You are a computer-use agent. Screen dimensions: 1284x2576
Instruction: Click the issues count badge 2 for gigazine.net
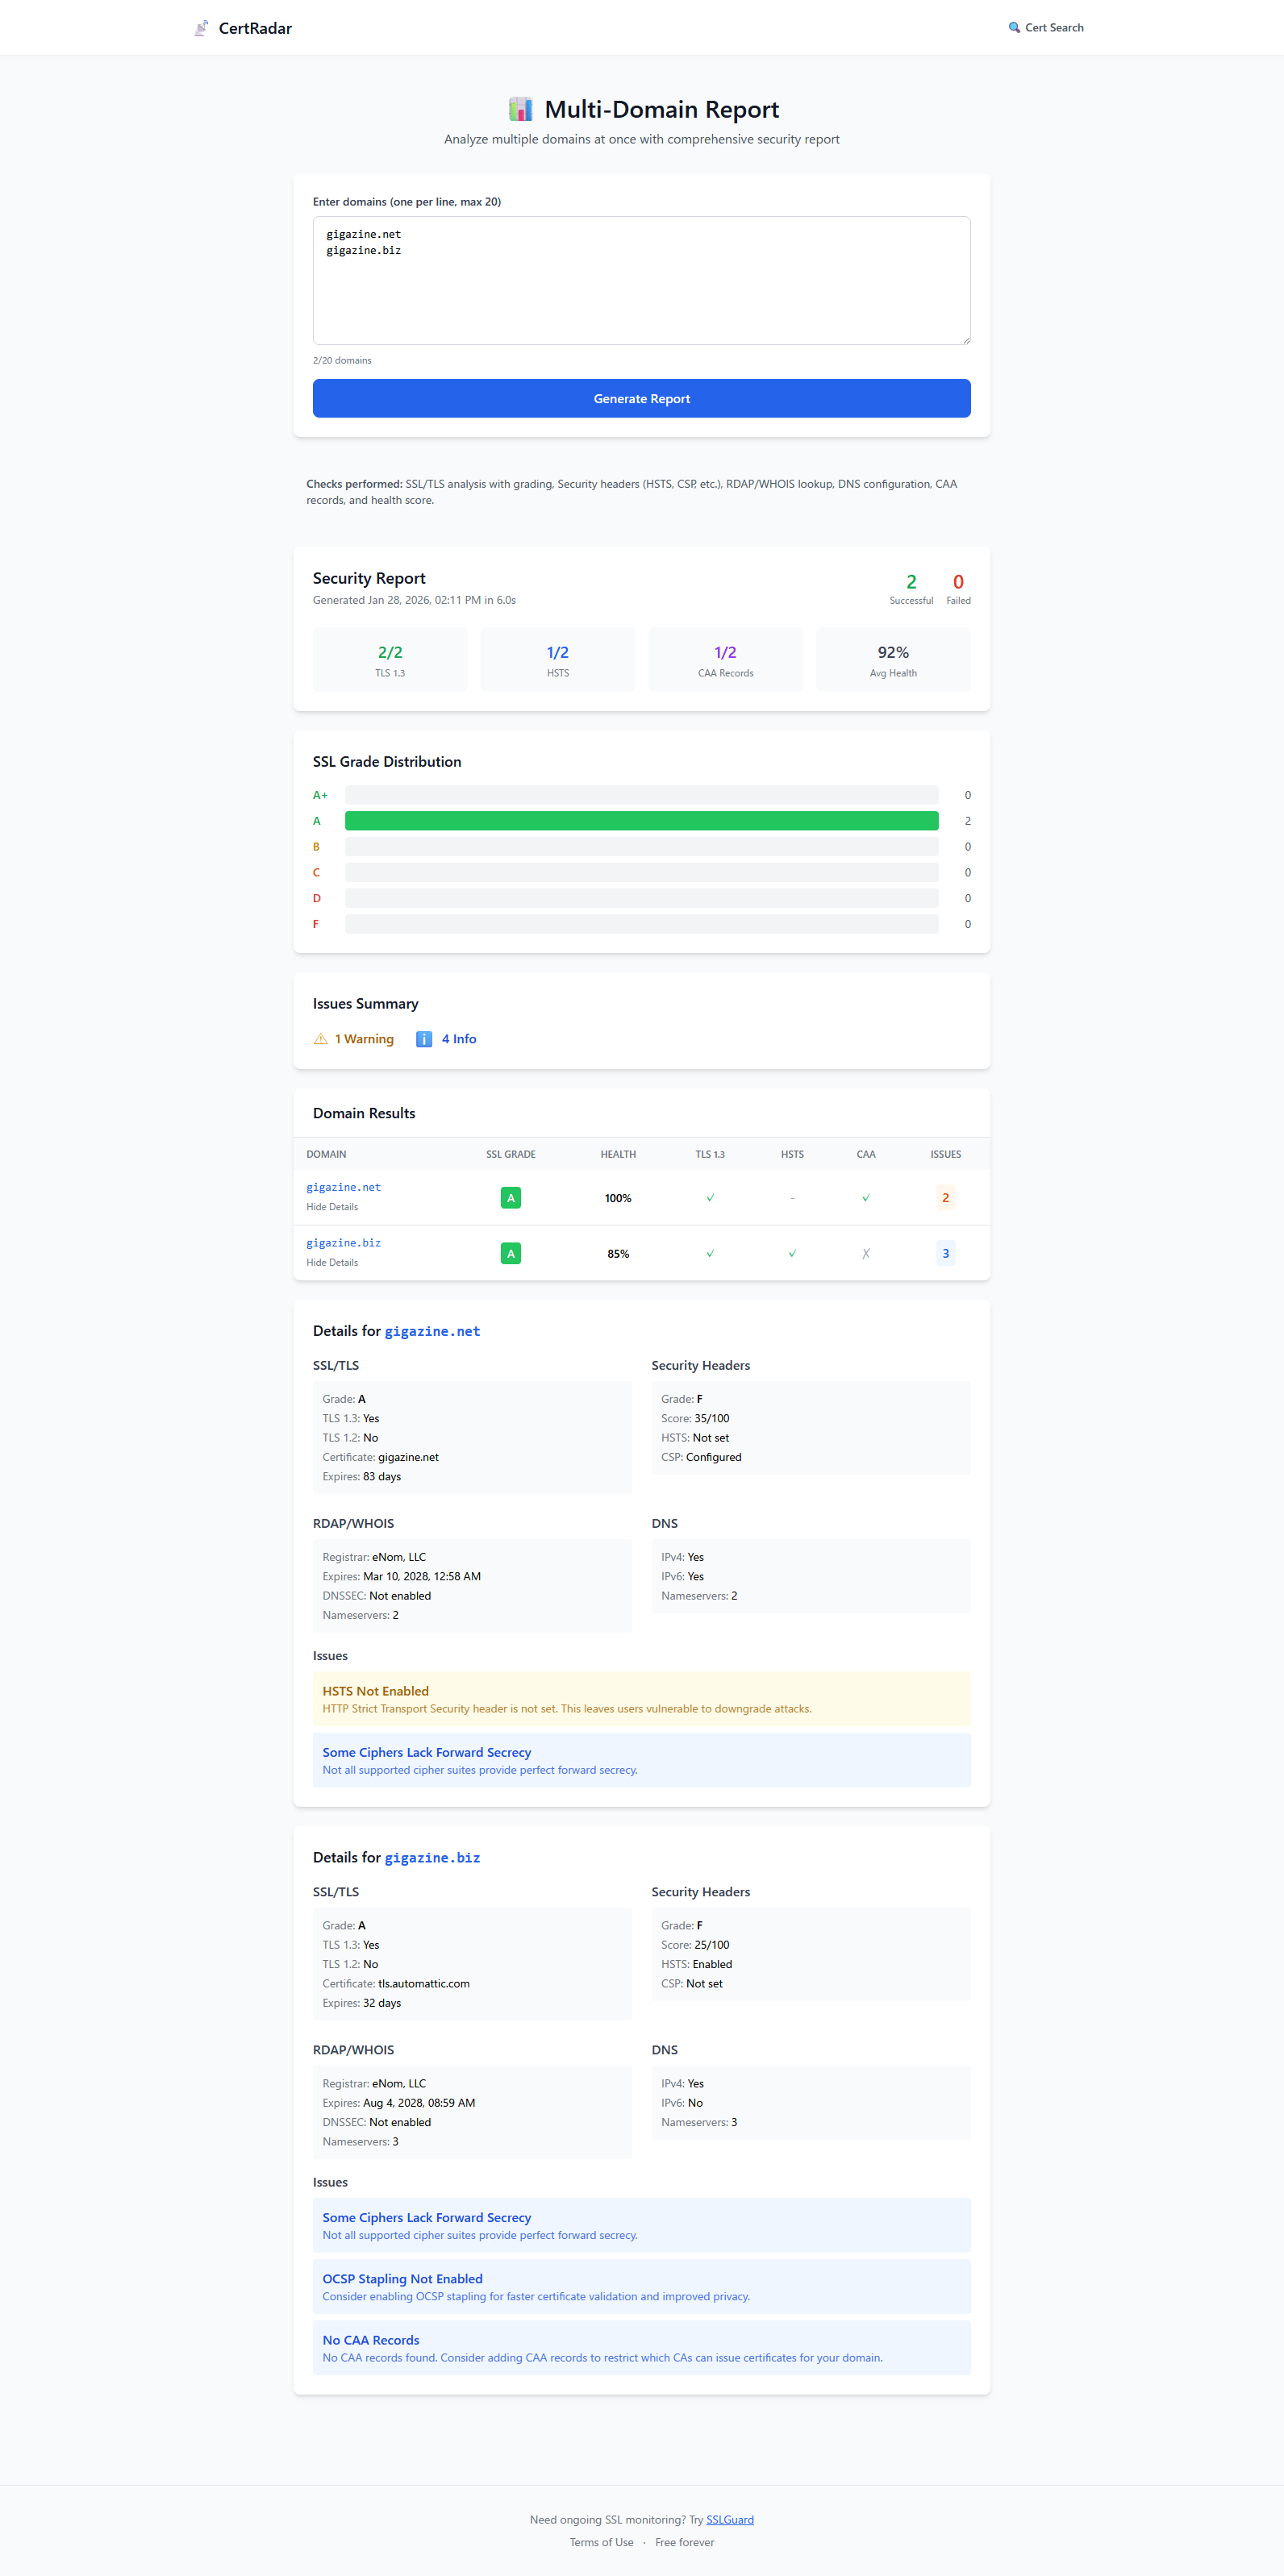coord(945,1198)
